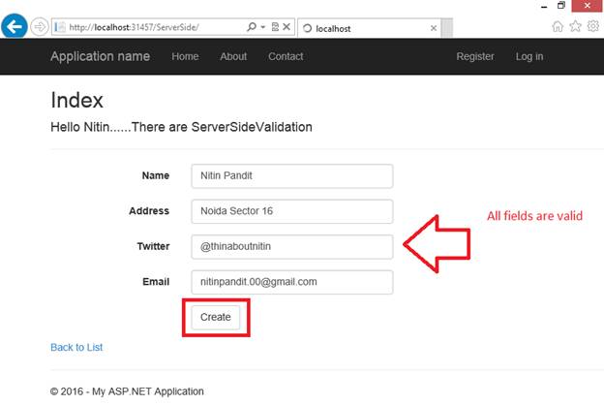604x405 pixels.
Task: Click the Log in link
Action: coord(529,56)
